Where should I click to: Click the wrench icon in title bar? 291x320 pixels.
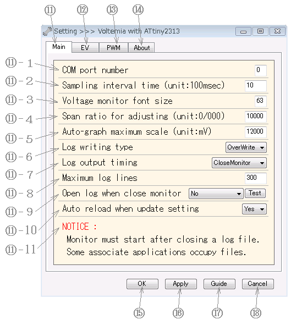tap(47, 31)
